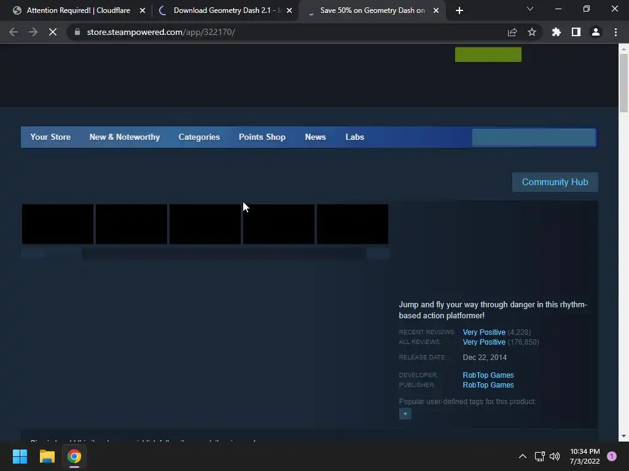This screenshot has width=629, height=471.
Task: Open File Explorer from the taskbar
Action: [47, 456]
